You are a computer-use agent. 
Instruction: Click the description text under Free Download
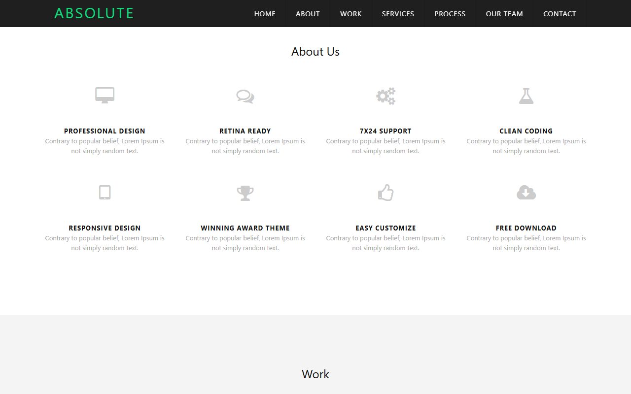point(526,243)
